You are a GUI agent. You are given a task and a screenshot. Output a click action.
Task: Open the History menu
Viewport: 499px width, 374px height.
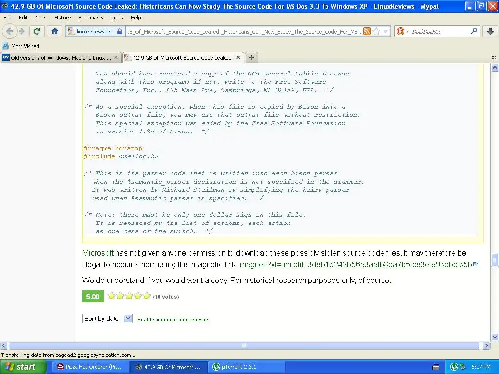[x=62, y=18]
